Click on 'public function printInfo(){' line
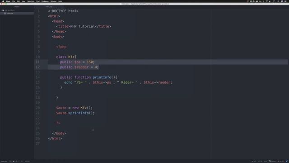This screenshot has width=289, height=163. click(89, 77)
